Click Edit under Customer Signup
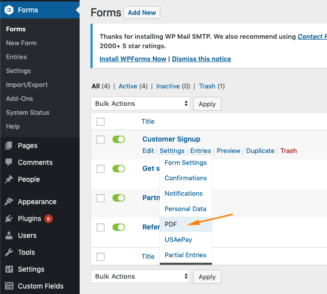 tap(148, 150)
